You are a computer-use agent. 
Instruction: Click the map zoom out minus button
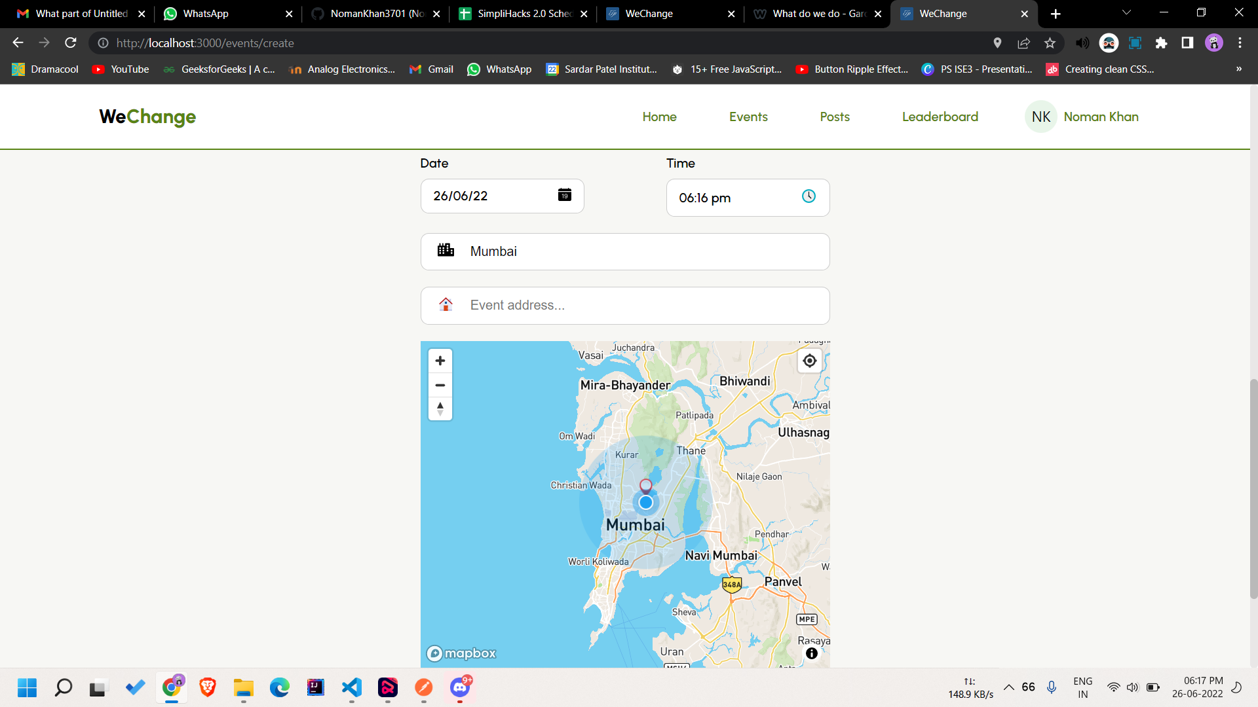click(440, 385)
